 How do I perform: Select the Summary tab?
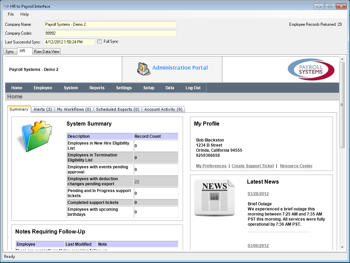19,109
